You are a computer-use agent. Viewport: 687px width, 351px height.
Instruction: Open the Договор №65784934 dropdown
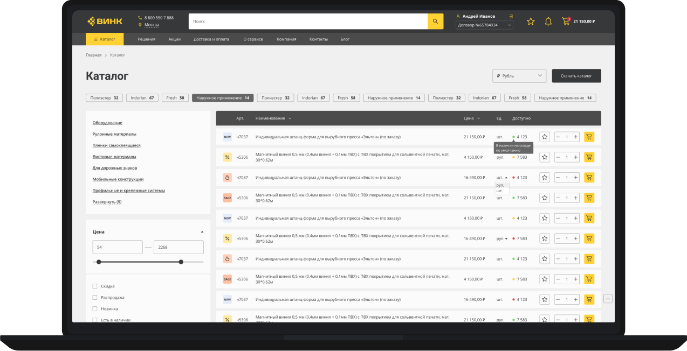click(x=484, y=25)
